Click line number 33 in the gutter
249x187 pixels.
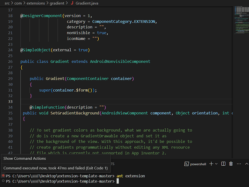click(10, 101)
